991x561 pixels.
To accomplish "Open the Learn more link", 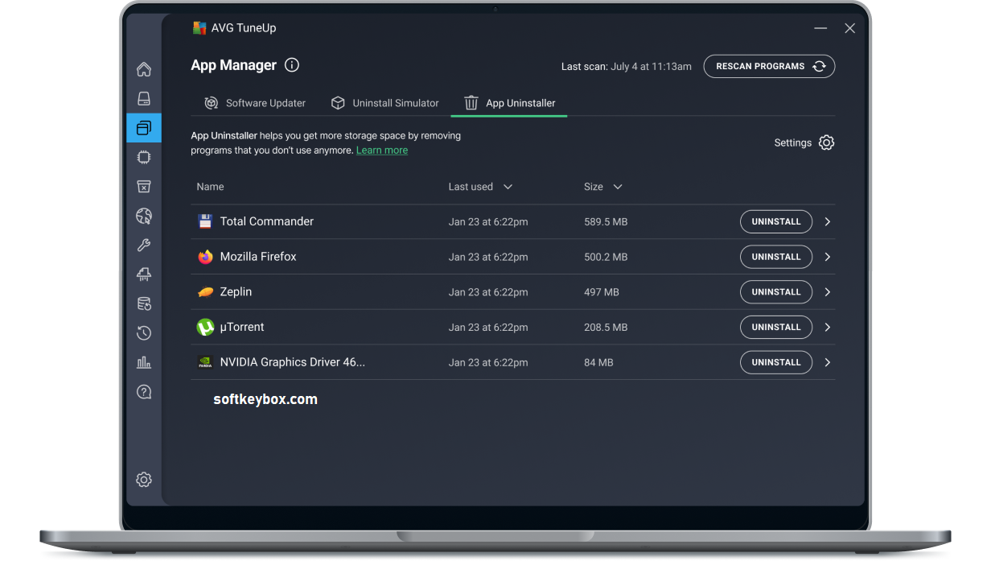I will pos(381,150).
